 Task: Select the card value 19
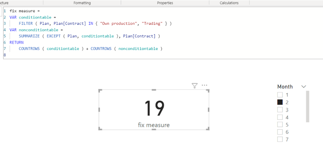(154, 108)
